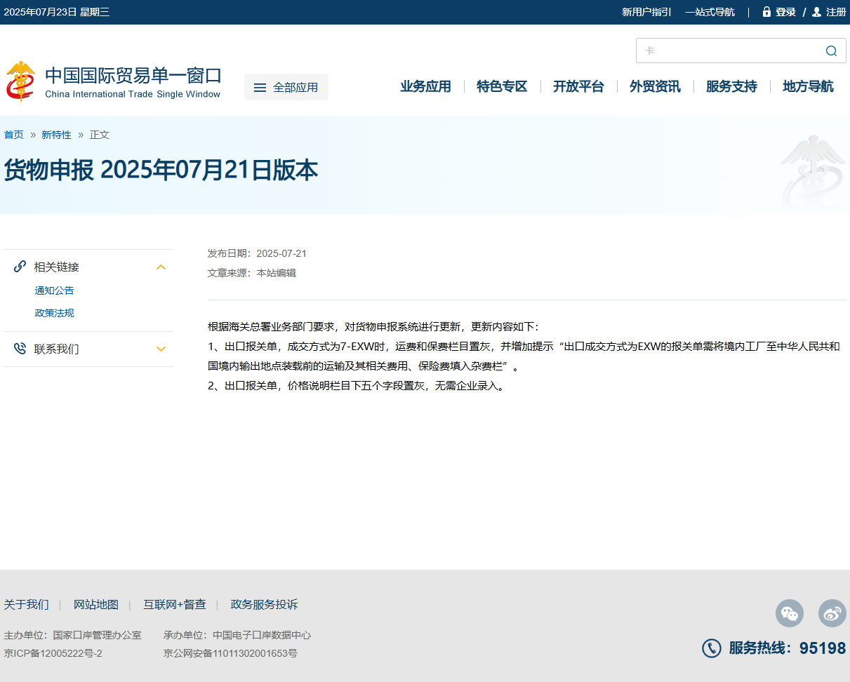Click the search magnifier icon
Image resolution: width=850 pixels, height=682 pixels.
pos(831,51)
